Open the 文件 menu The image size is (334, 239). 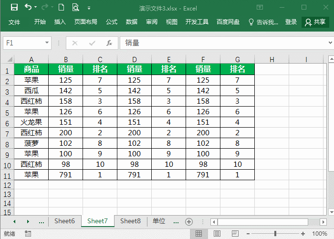[14, 22]
